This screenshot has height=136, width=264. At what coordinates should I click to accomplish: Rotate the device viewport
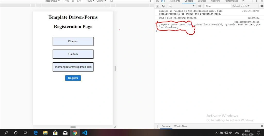[111, 1]
